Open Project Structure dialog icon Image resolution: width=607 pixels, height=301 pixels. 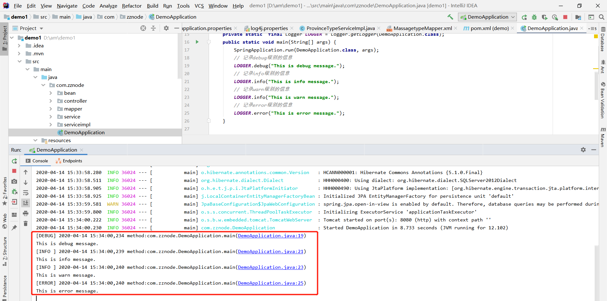[578, 17]
